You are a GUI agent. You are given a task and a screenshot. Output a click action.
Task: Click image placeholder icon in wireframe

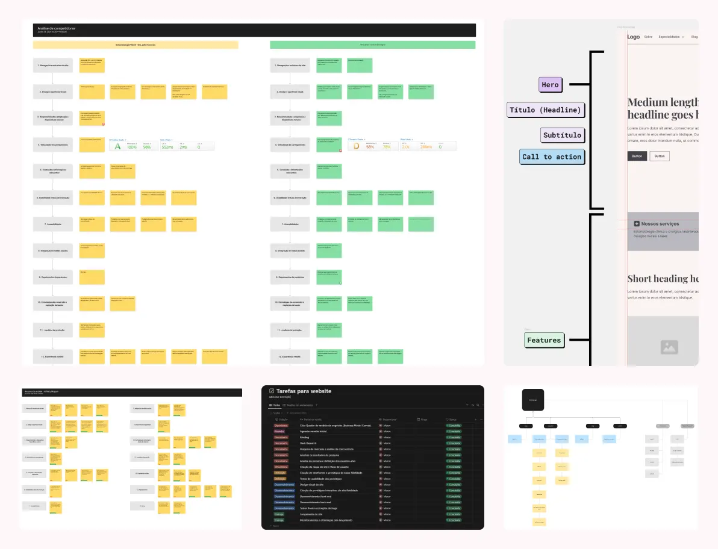(x=669, y=347)
